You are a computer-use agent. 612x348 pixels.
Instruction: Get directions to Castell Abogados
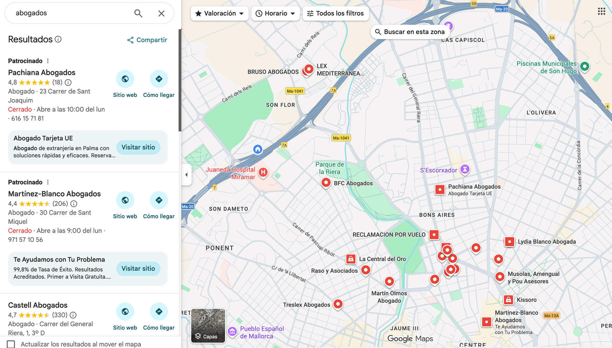(x=159, y=311)
